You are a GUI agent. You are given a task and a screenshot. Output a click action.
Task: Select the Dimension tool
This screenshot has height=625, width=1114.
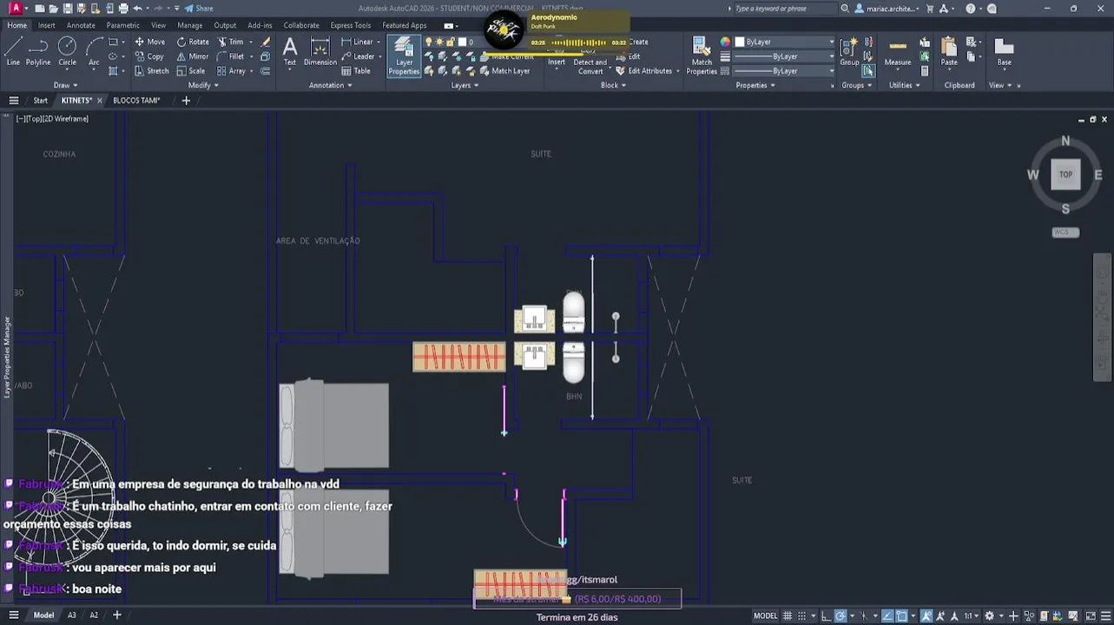[320, 51]
